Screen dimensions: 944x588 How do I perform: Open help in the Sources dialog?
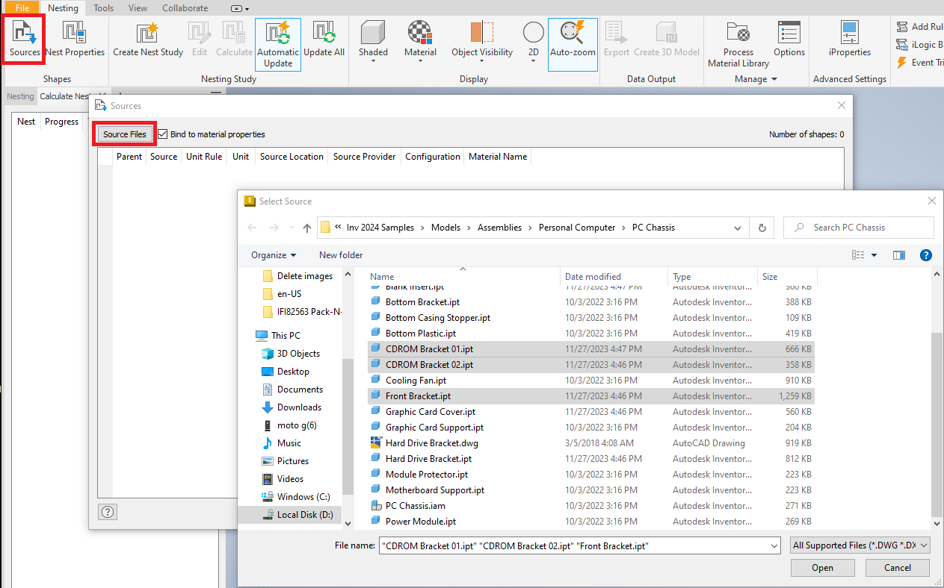tap(108, 512)
